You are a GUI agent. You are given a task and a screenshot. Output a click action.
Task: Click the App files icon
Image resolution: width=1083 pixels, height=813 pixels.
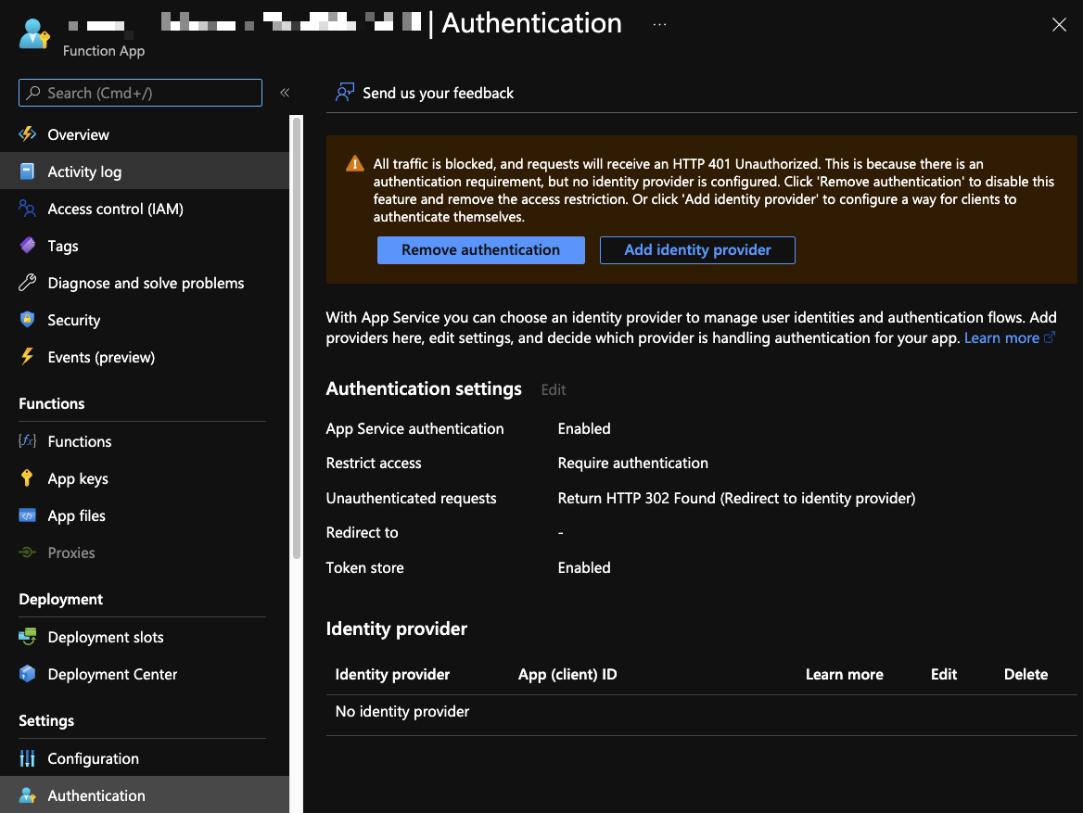click(x=28, y=515)
